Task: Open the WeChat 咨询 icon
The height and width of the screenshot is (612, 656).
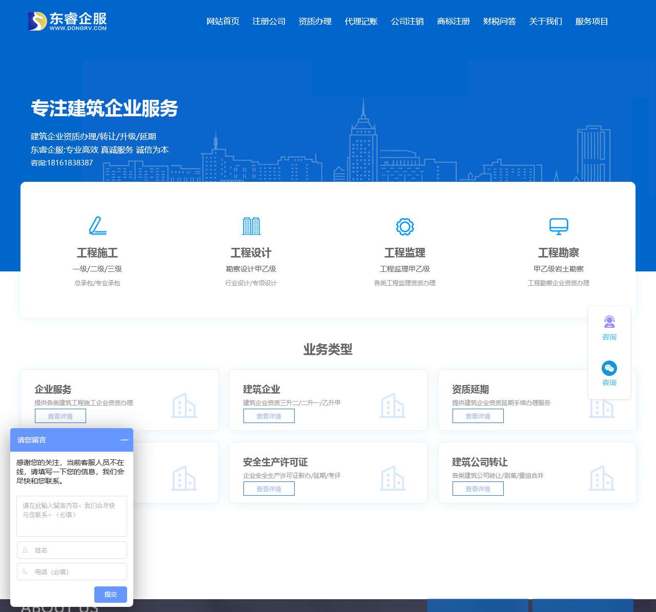Action: coord(609,368)
